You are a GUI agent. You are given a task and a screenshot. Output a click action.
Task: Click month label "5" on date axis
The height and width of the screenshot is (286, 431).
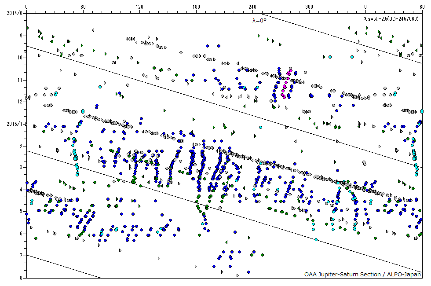point(21,211)
